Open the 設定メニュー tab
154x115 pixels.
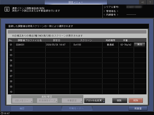point(76,2)
